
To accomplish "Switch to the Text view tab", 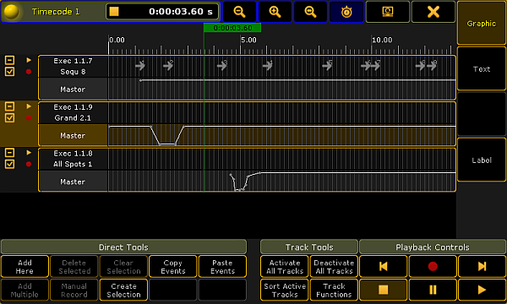I will (x=482, y=68).
